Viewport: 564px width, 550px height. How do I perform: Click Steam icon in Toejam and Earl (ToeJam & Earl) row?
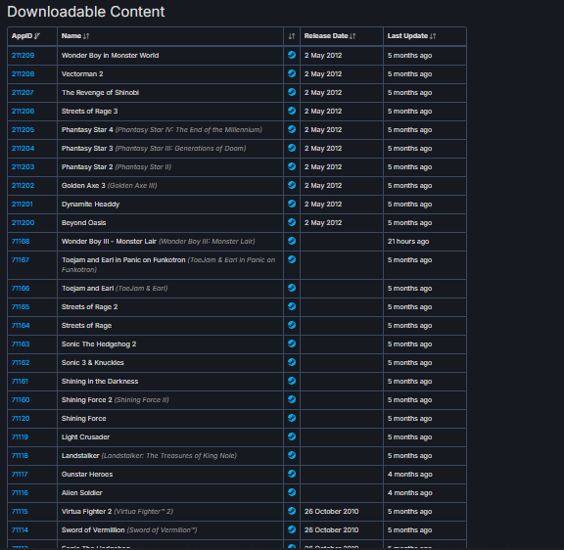(x=292, y=288)
